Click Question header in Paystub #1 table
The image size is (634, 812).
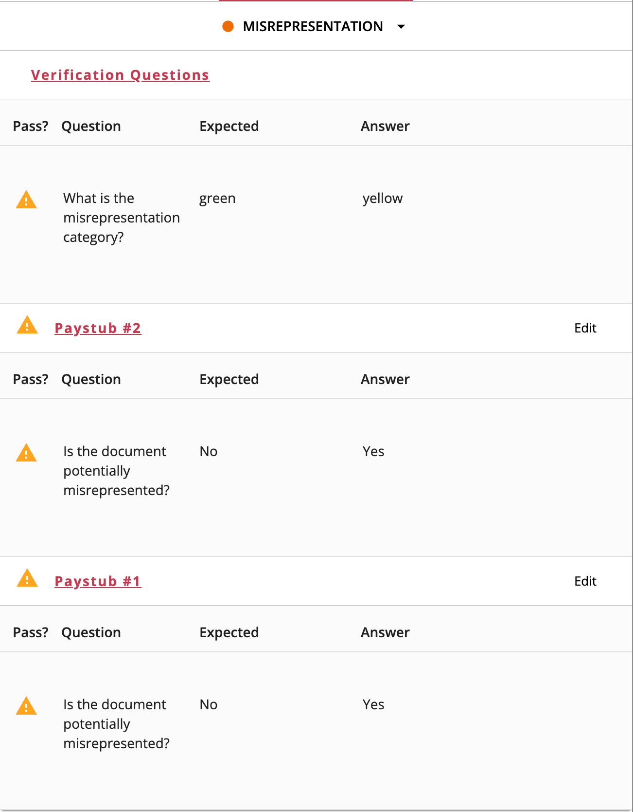tap(91, 632)
